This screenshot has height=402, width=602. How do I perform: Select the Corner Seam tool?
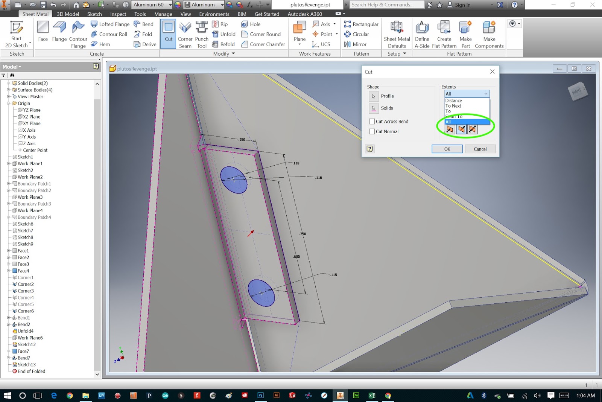[185, 33]
